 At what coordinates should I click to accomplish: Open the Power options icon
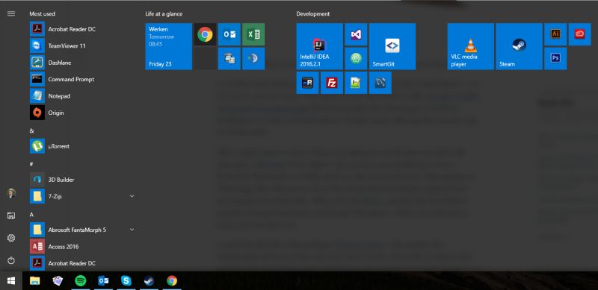(11, 261)
